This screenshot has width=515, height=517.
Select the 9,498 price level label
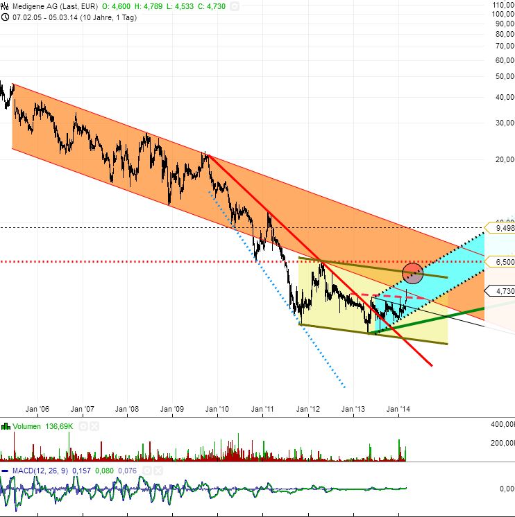(501, 228)
